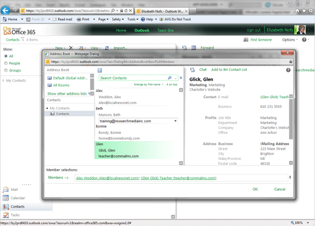
Task: Open Beth Munson email address dropdown
Action: pyautogui.click(x=175, y=121)
